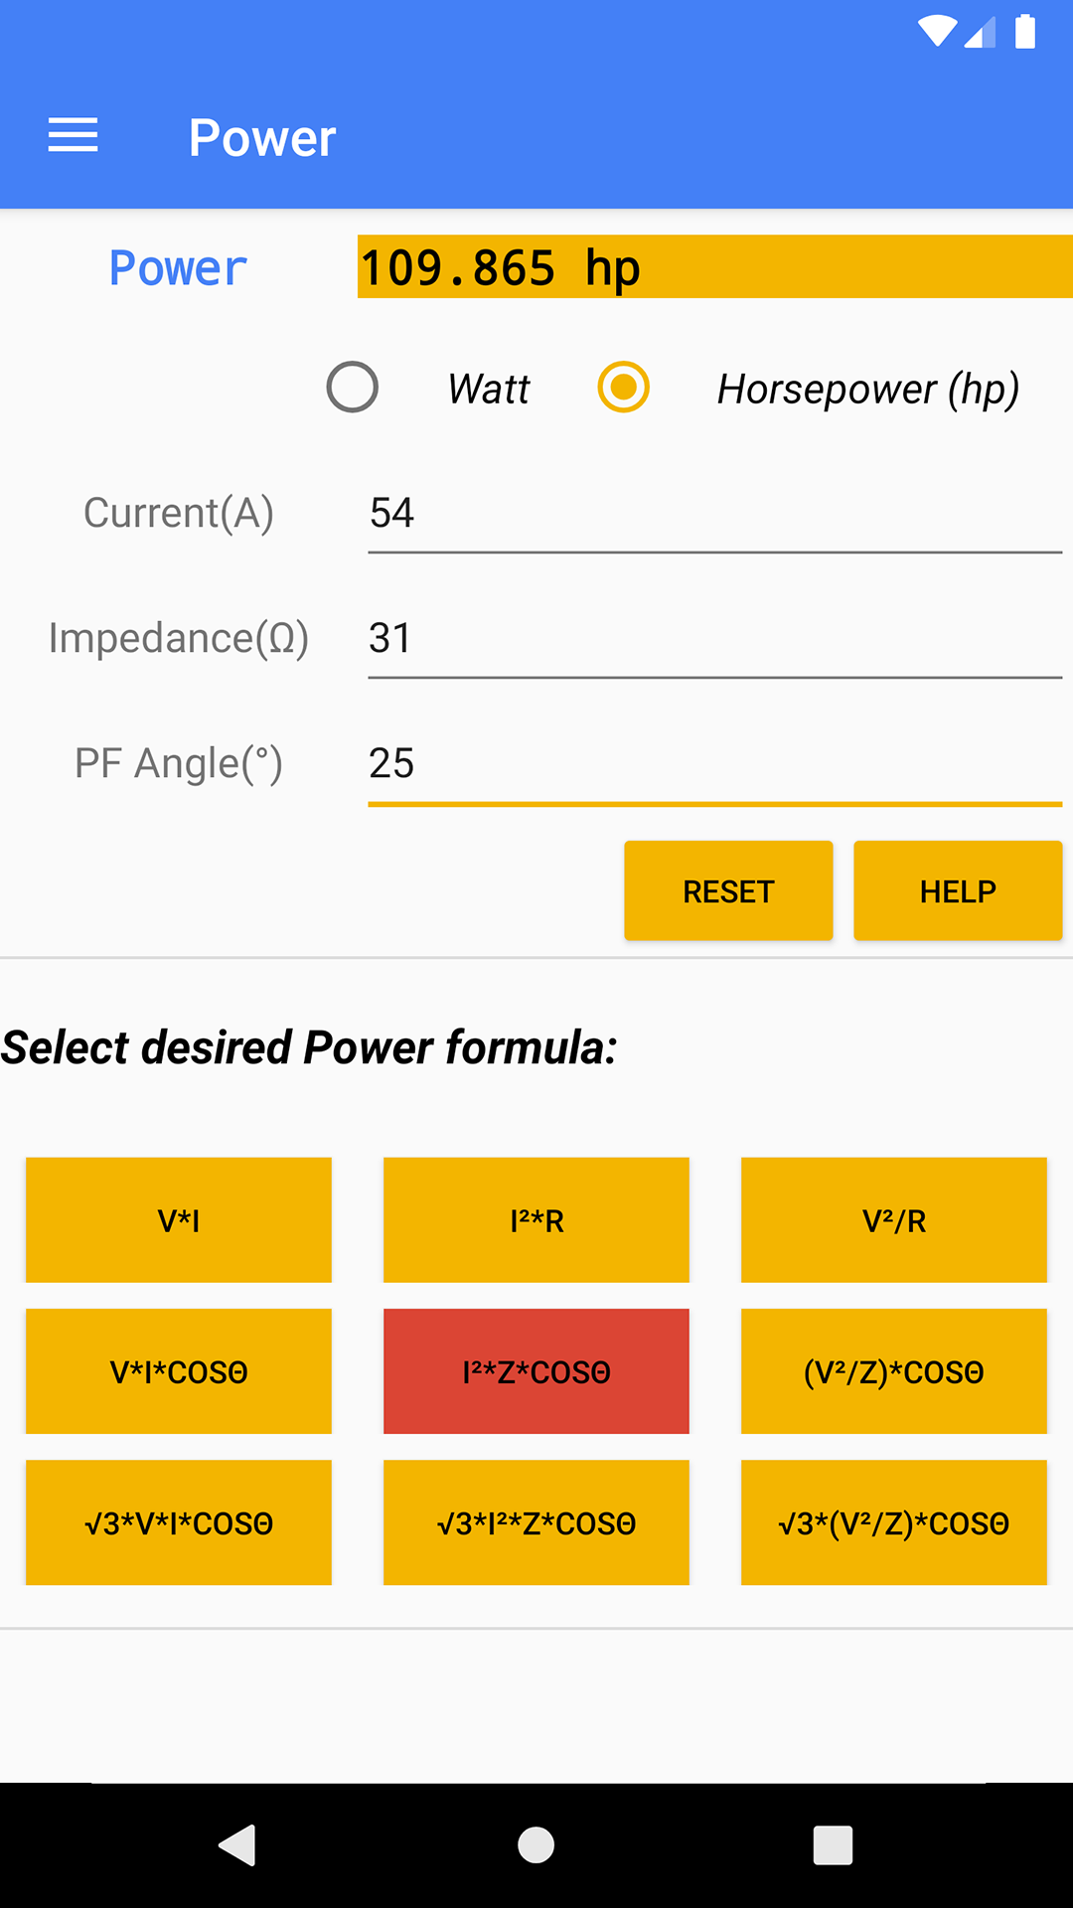The image size is (1073, 1908).
Task: Select the highlighted I²*Z*COSΘ formula
Action: pos(536,1371)
